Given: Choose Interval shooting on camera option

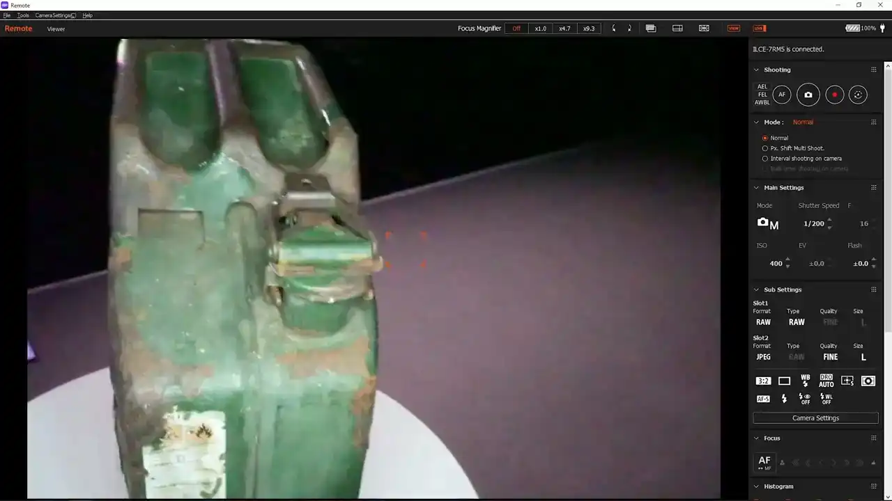Looking at the screenshot, I should pyautogui.click(x=765, y=159).
